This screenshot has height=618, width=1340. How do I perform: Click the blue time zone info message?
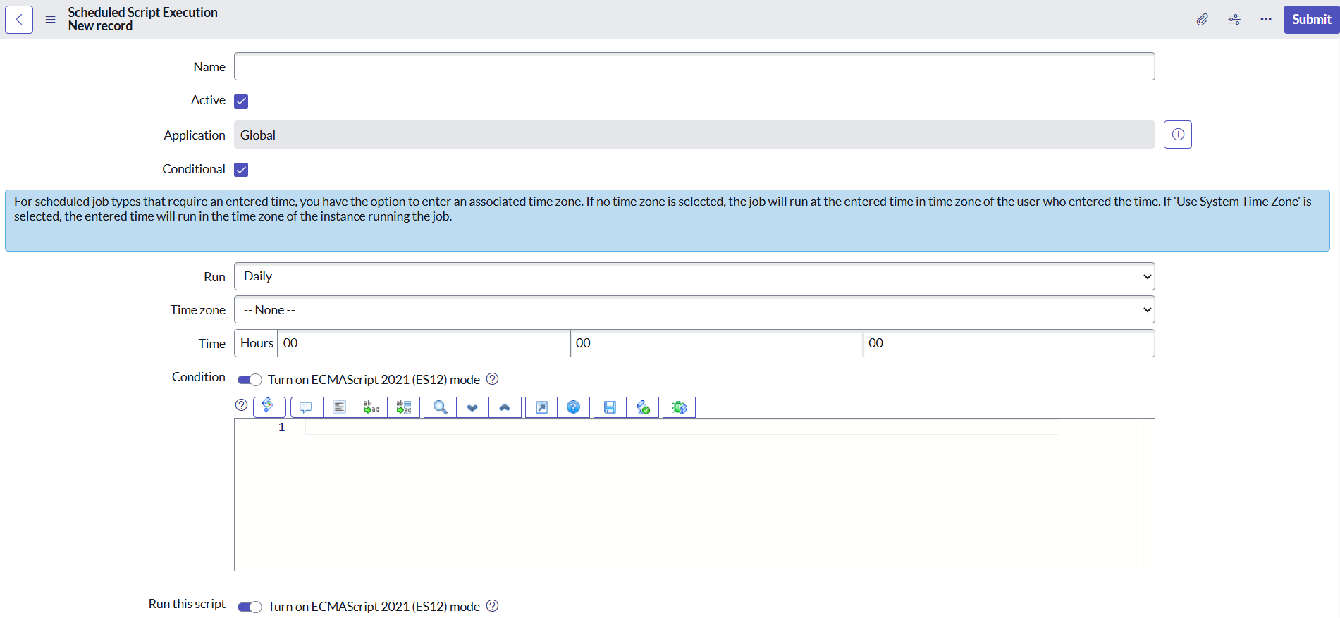pyautogui.click(x=668, y=221)
